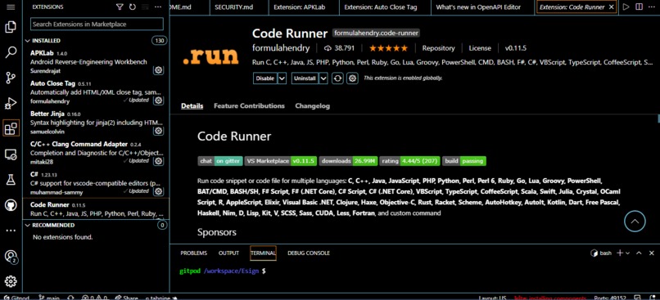
Task: Switch to Extension: Auto Close Tag tab
Action: point(381,7)
